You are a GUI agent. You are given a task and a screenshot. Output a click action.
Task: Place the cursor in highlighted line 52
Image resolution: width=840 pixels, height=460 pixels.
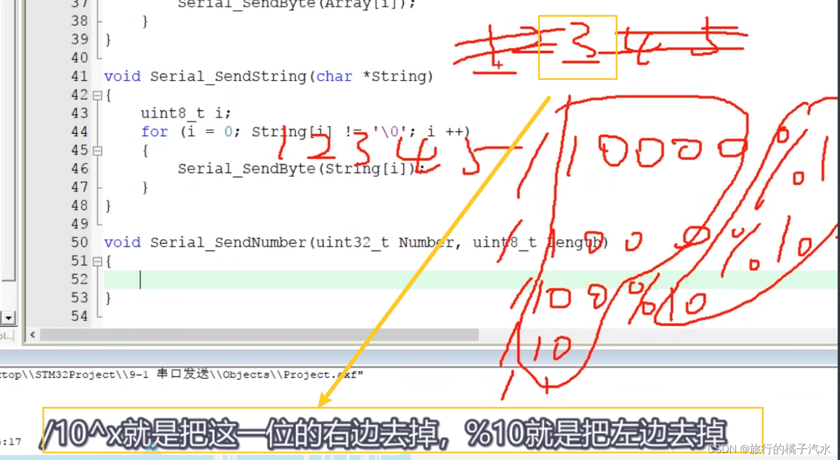(470, 280)
